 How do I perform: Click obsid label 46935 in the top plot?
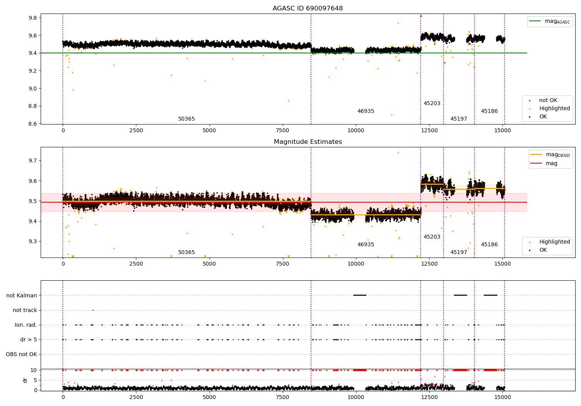point(366,111)
